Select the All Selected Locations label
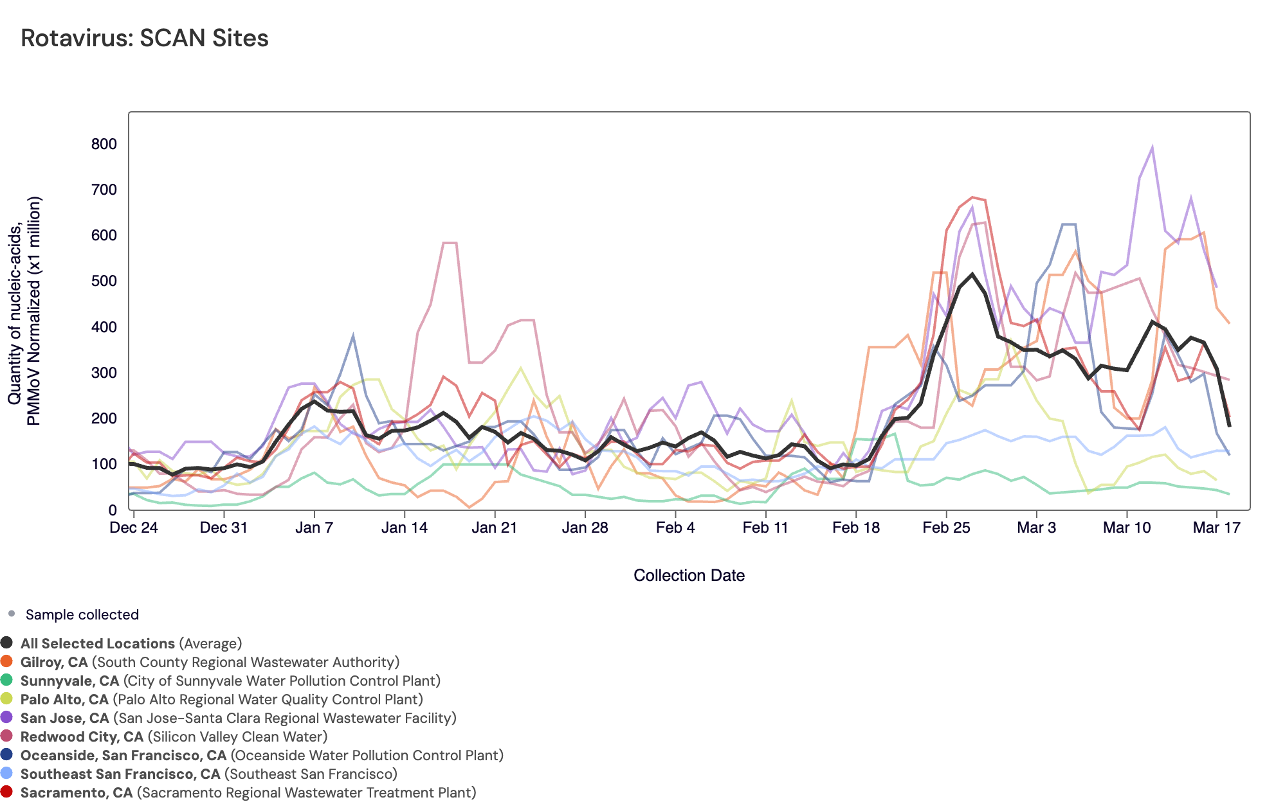Viewport: 1276px width, 811px height. coord(97,643)
